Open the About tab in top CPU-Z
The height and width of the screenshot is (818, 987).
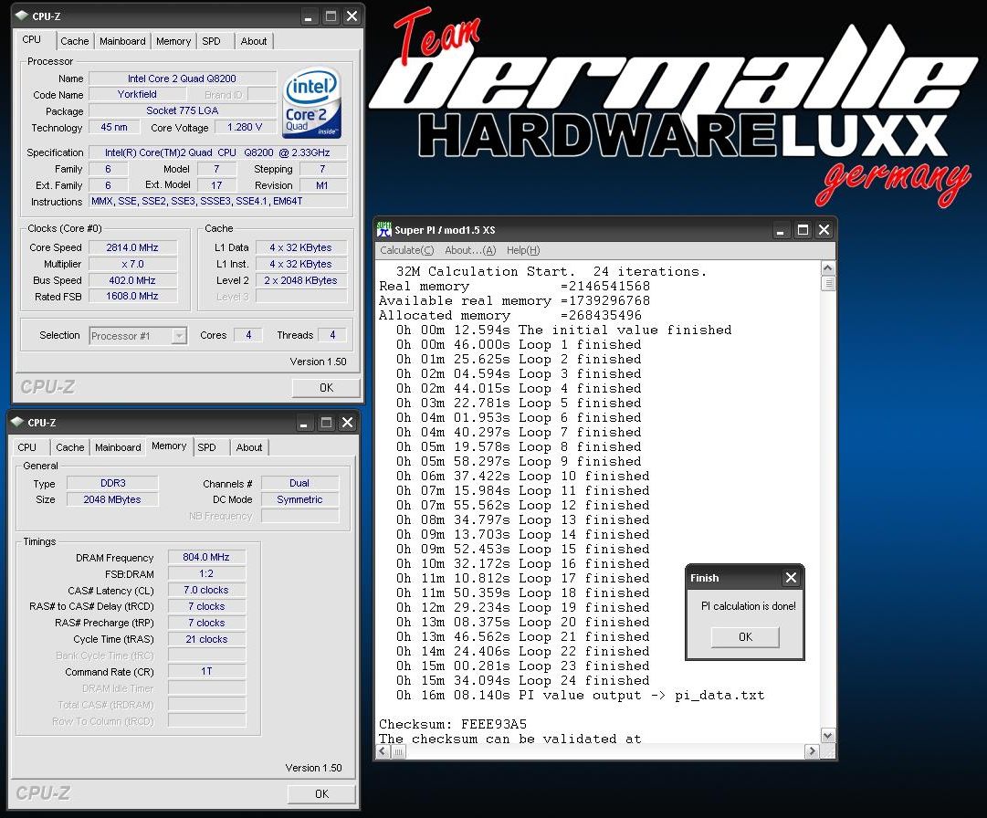254,41
